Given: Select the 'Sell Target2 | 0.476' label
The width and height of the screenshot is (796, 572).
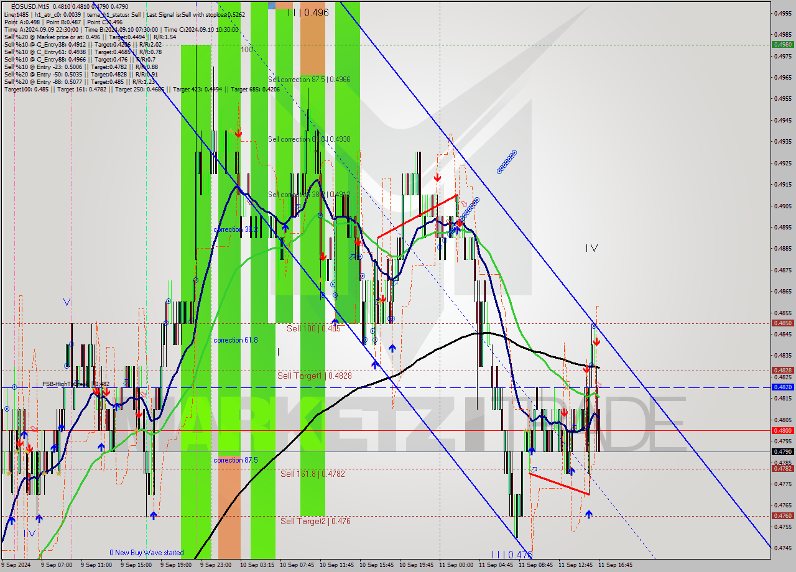Looking at the screenshot, I should [x=315, y=521].
